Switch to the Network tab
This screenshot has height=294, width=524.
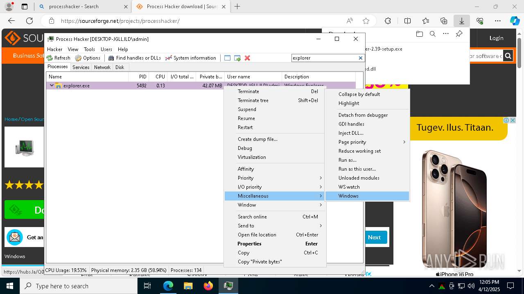tap(102, 67)
